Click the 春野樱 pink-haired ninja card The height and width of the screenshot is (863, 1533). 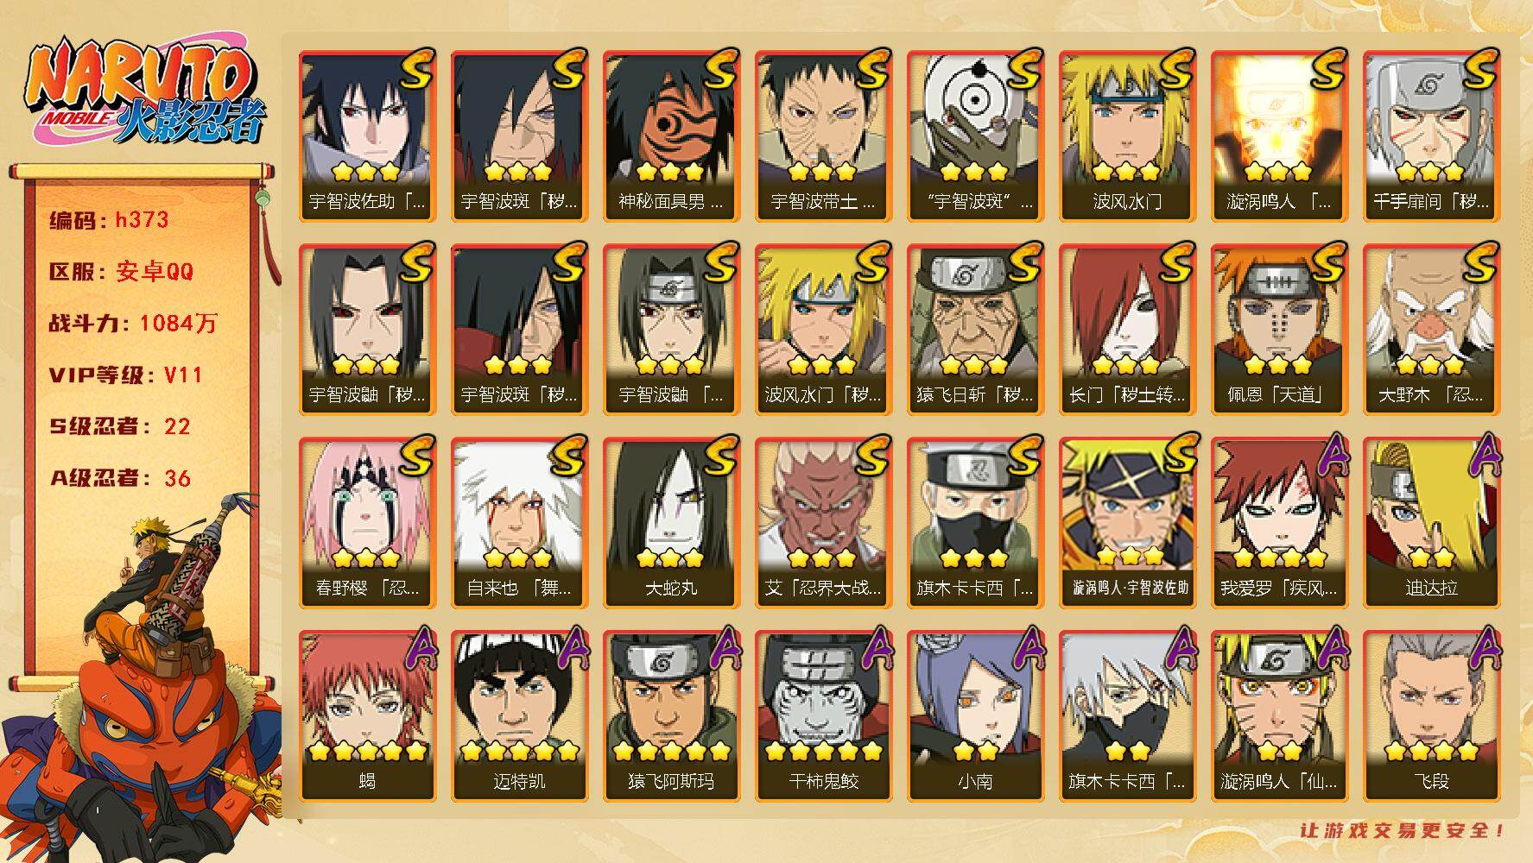[366, 523]
